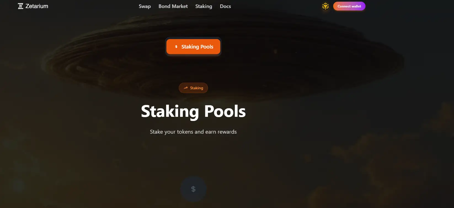Click the Zetarium wordmark text
Screen dimensions: 454x208
click(x=37, y=6)
